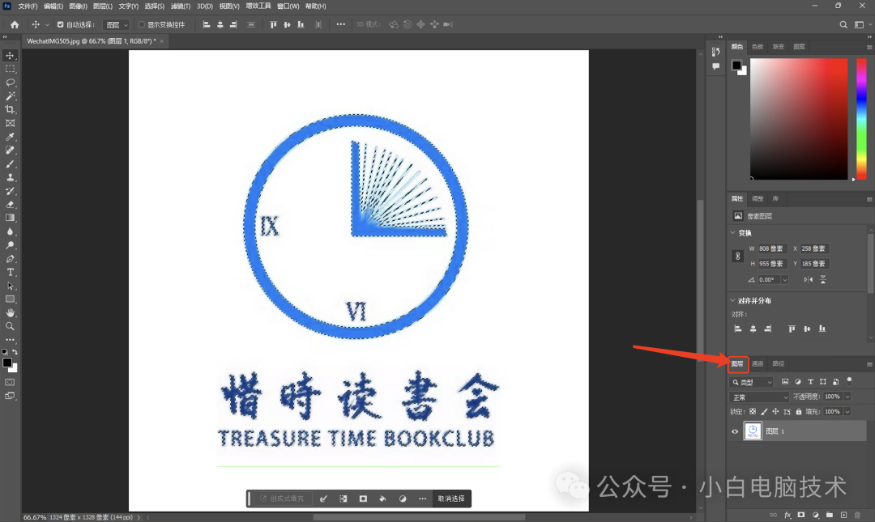Enable the 显示变换控件 checkbox
The width and height of the screenshot is (875, 522).
142,24
